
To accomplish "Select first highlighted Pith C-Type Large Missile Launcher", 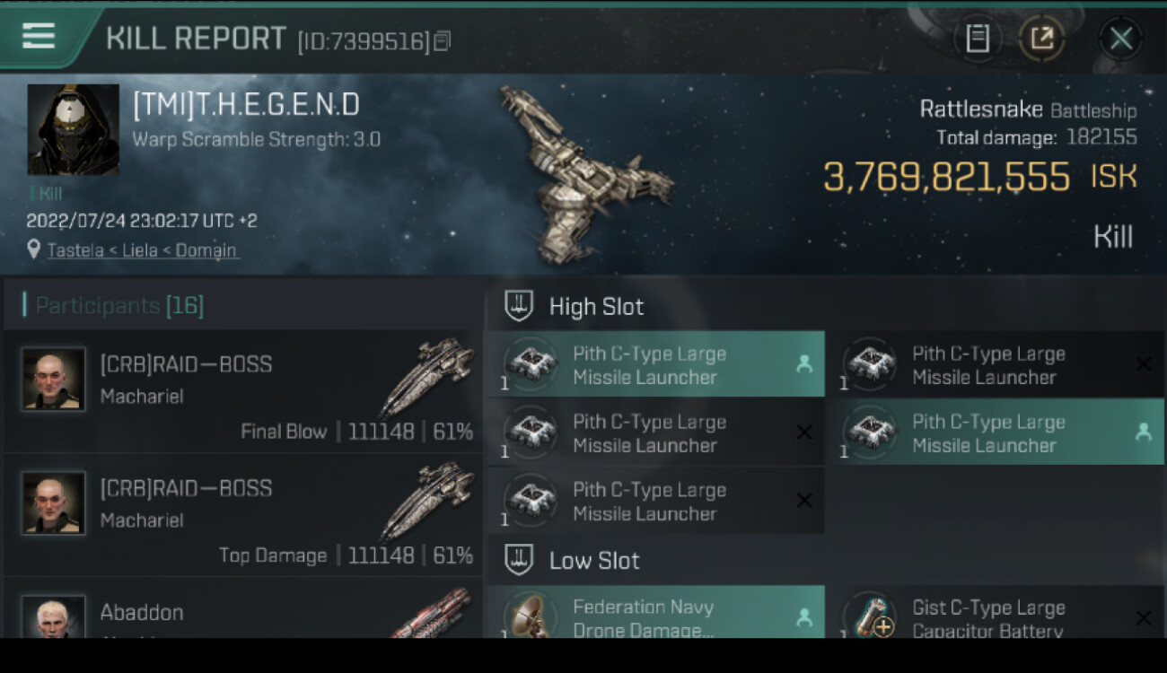I will point(656,364).
